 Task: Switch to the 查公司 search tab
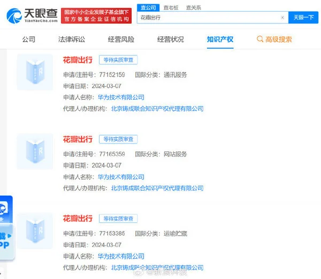[x=148, y=7]
